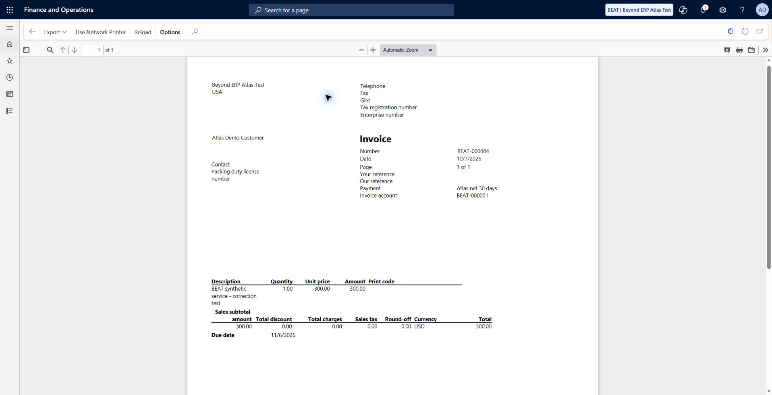Open the AD user account avatar
Image resolution: width=772 pixels, height=395 pixels.
(x=762, y=10)
